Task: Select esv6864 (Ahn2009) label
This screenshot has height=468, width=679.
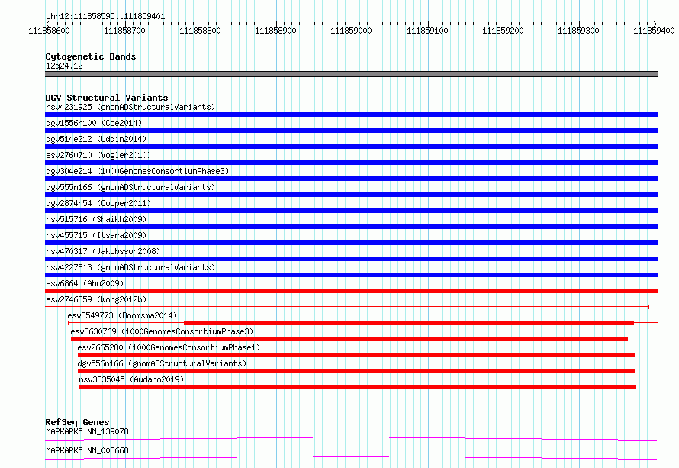Action: [85, 283]
